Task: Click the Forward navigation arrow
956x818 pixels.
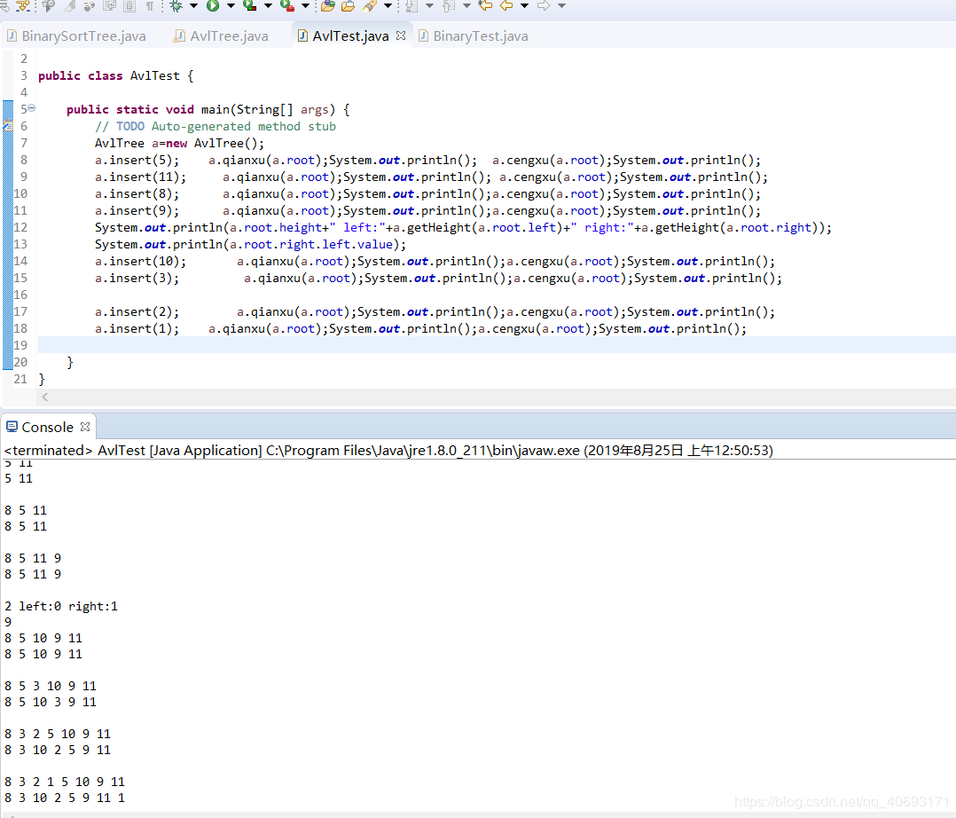Action: tap(544, 6)
